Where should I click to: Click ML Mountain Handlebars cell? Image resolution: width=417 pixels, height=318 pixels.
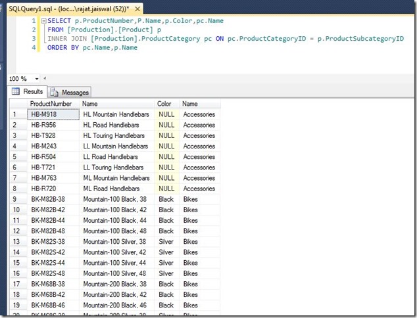117,178
